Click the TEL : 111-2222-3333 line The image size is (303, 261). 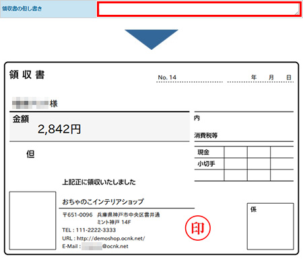click(x=89, y=230)
